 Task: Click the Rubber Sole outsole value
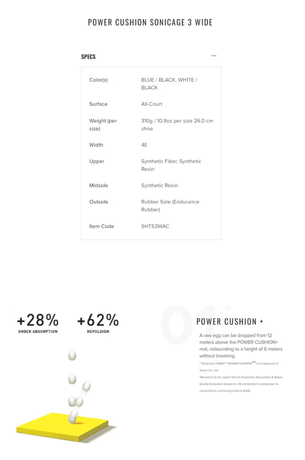pyautogui.click(x=170, y=206)
